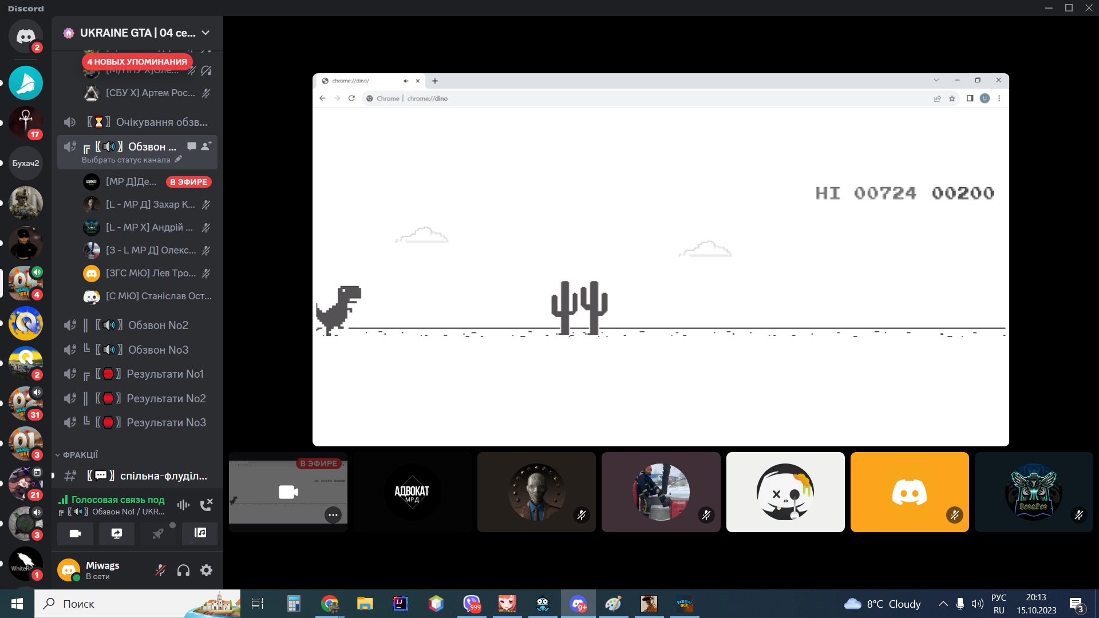
Task: Open the soundboard panel button
Action: (x=200, y=533)
